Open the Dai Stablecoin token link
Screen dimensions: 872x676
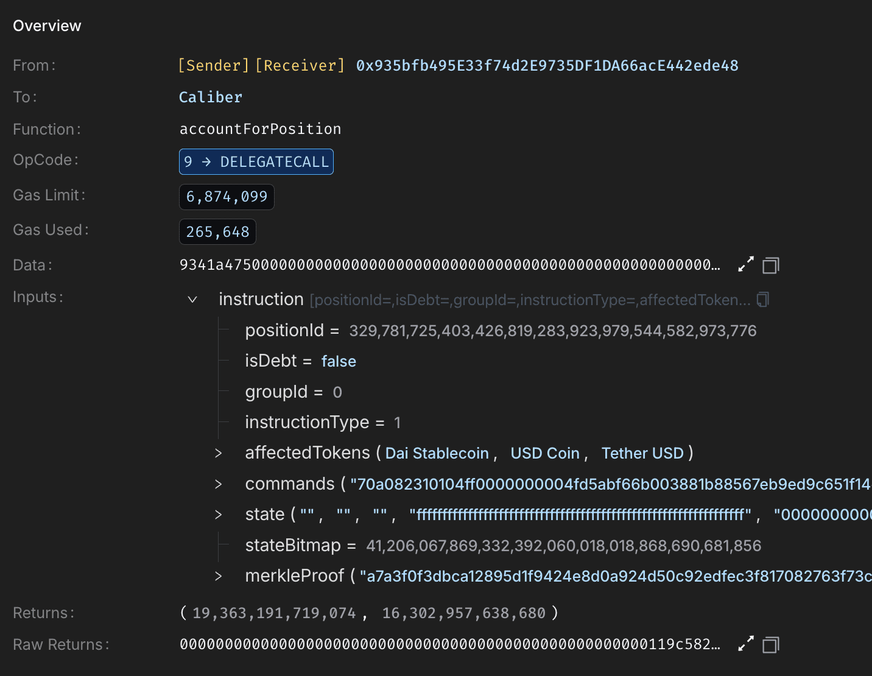437,452
